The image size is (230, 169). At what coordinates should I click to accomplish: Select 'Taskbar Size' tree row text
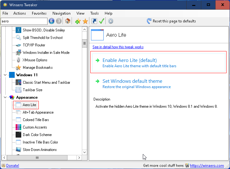(x=32, y=90)
